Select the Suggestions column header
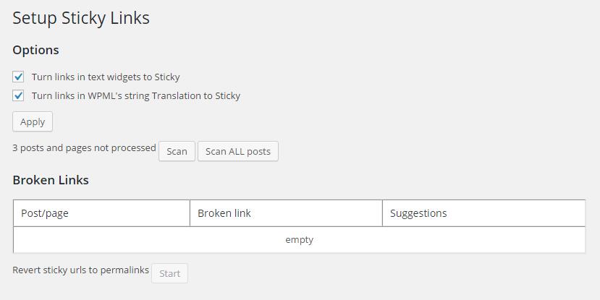Viewport: 600px width, 300px height. [418, 213]
